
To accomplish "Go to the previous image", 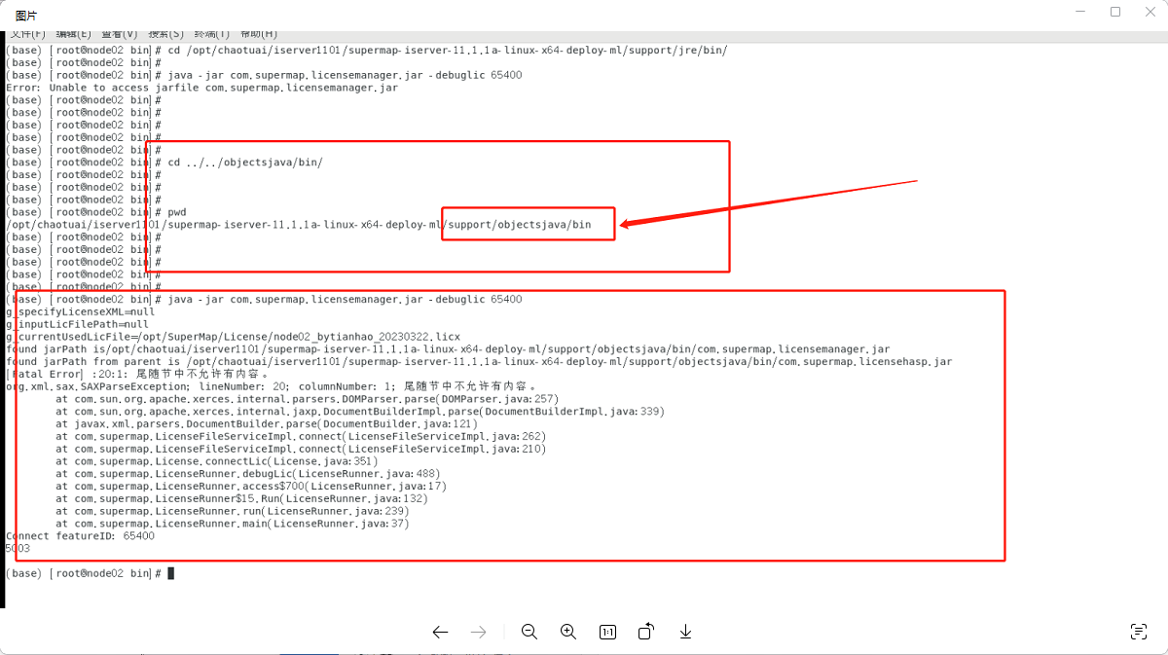I will click(440, 632).
